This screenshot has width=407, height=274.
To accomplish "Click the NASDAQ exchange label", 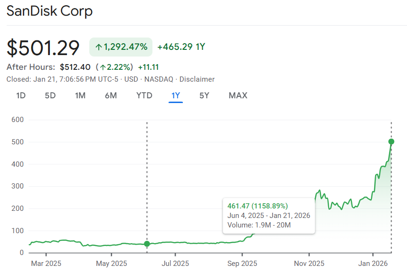I will click(159, 79).
